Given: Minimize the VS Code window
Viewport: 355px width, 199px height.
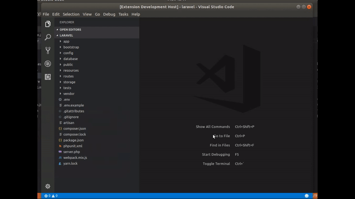Looking at the screenshot, I should click(298, 7).
